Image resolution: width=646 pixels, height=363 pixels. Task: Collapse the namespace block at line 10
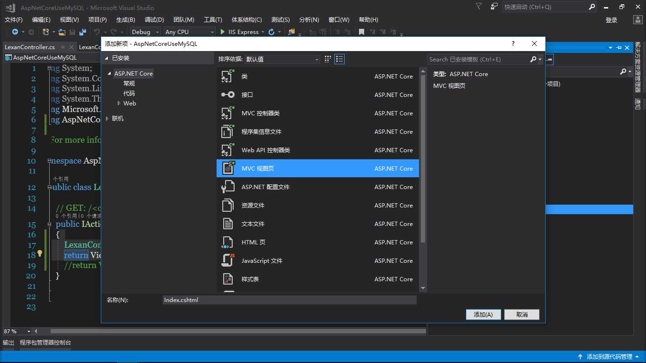49,161
